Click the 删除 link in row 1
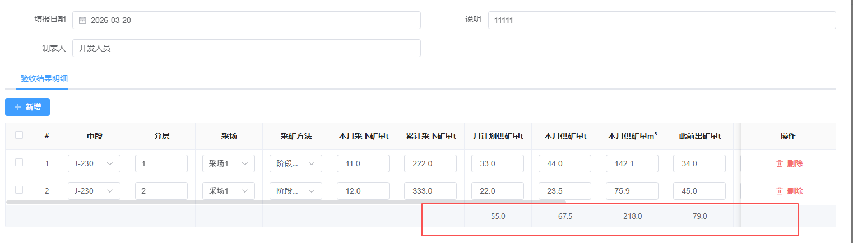This screenshot has height=243, width=853. click(x=795, y=163)
